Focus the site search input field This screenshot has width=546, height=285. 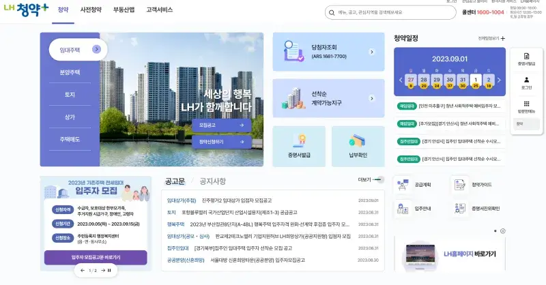pyautogui.click(x=390, y=12)
